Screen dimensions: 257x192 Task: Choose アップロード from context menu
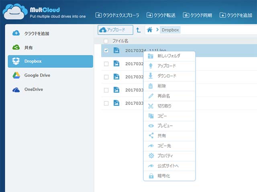click(169, 66)
